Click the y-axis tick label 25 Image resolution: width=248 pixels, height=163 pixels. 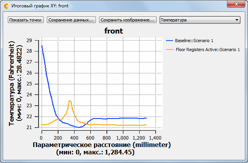point(29,84)
